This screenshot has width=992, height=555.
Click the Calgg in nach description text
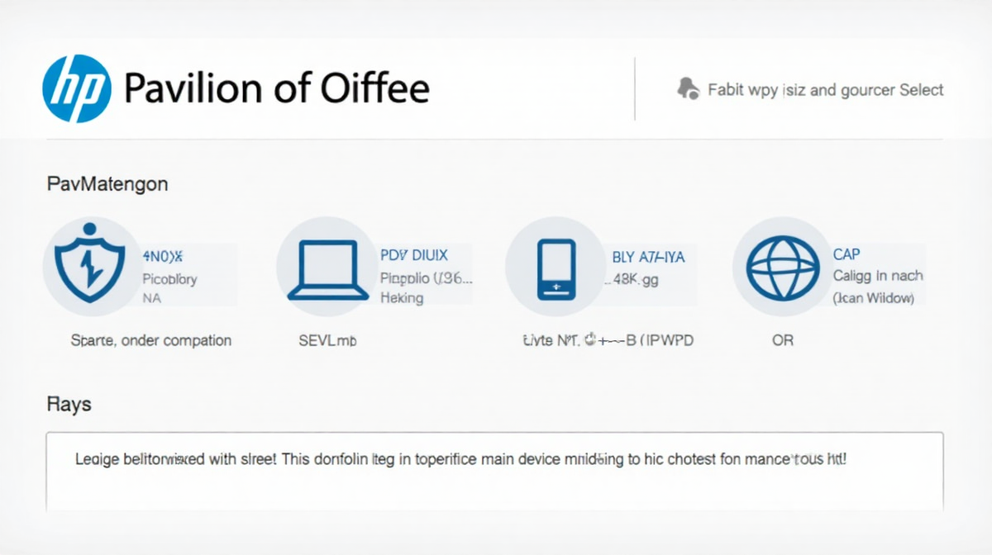tap(878, 276)
